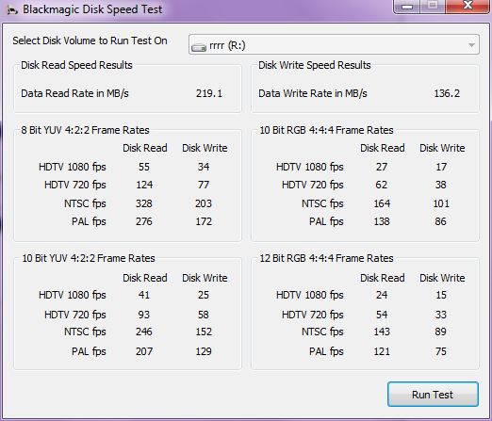The width and height of the screenshot is (492, 421).
Task: Open the disk volume dropdown arrow
Action: (x=471, y=45)
